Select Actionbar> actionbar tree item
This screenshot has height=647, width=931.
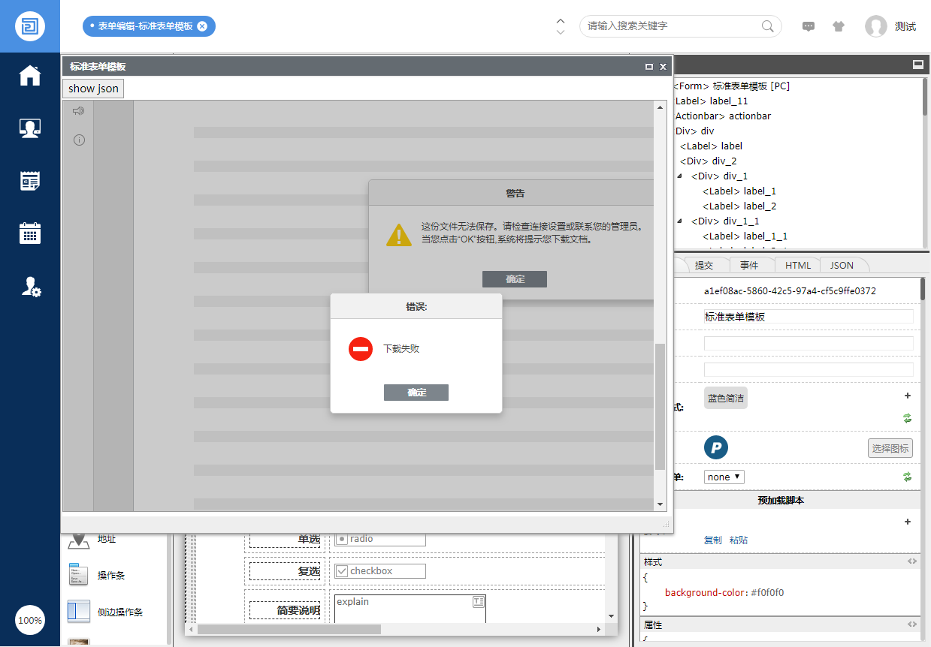723,116
